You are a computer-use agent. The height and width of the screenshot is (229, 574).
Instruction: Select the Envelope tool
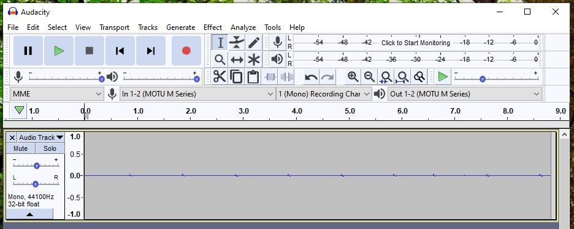coord(237,43)
